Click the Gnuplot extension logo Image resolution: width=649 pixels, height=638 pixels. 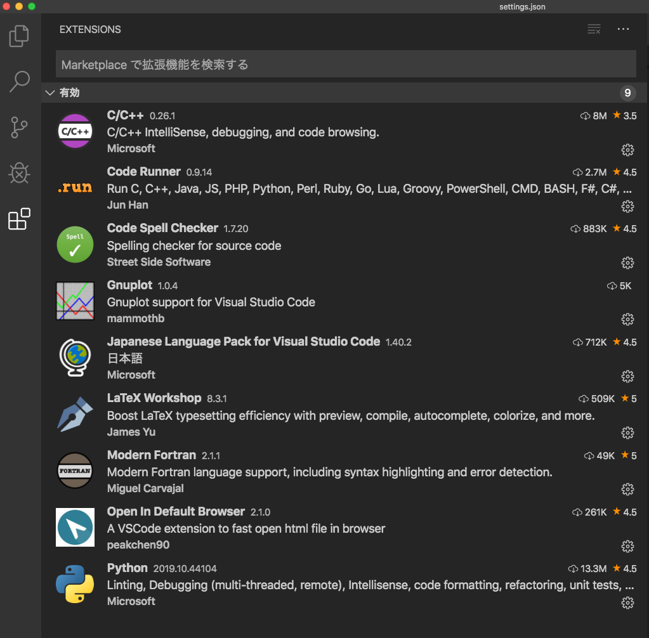coord(75,301)
